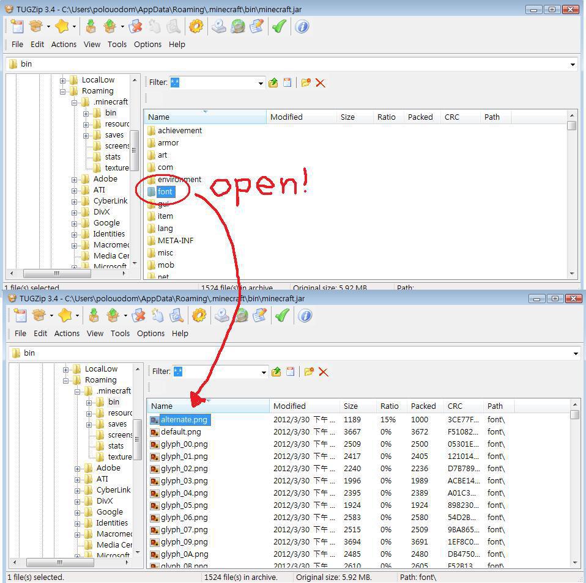
Task: Click new folder icon beside top window filter
Action: [x=306, y=82]
